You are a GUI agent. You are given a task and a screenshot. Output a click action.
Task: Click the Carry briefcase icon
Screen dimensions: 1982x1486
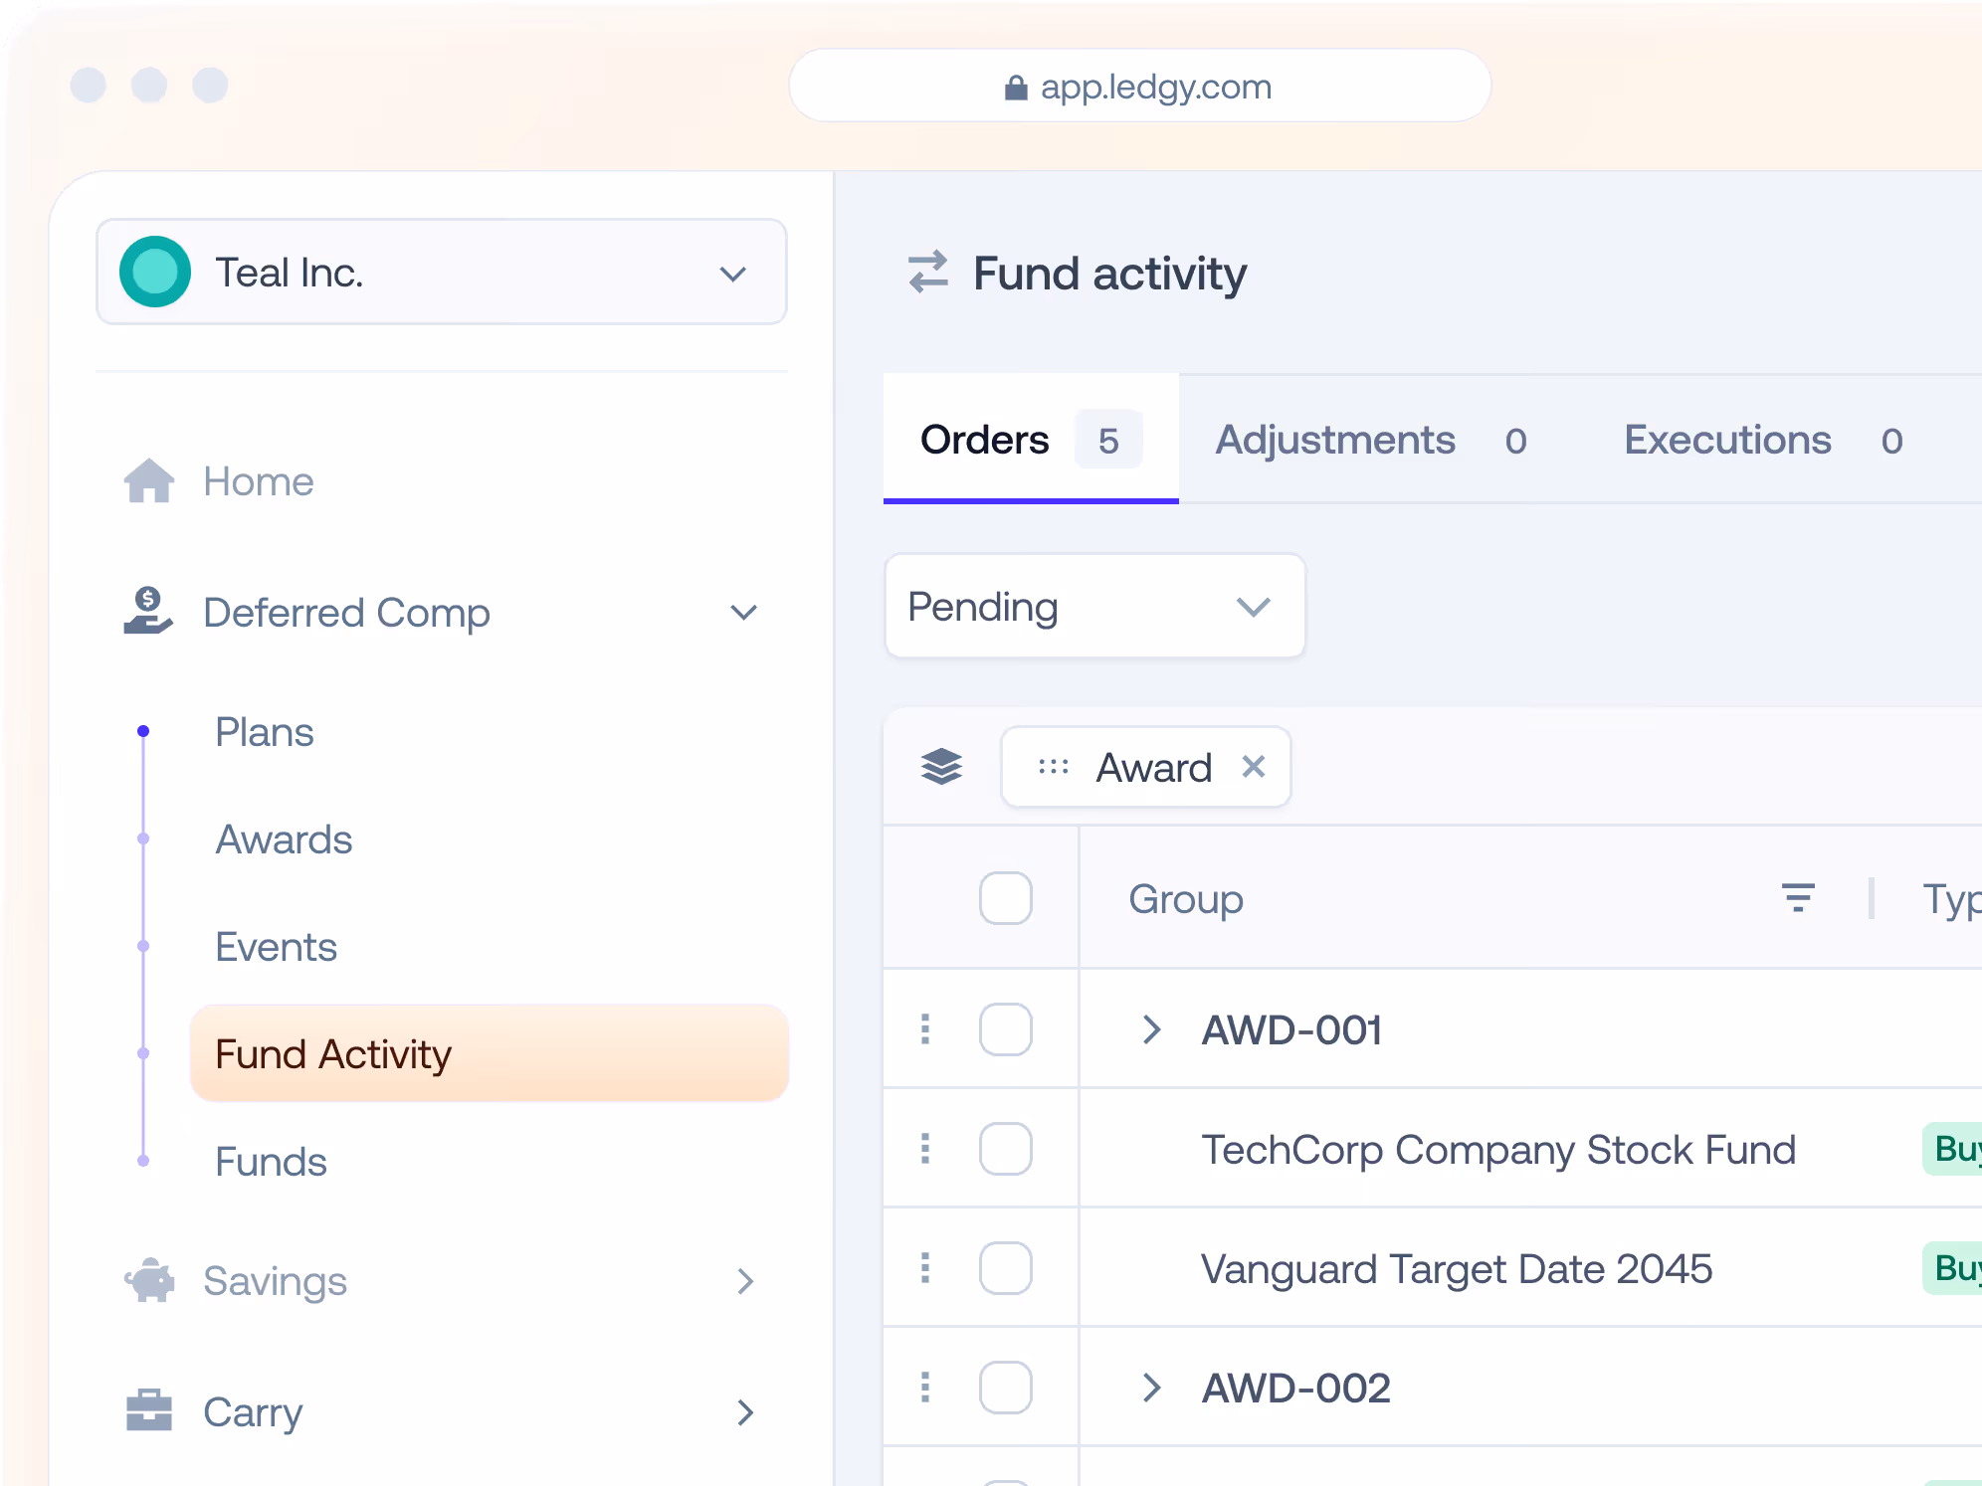(149, 1411)
